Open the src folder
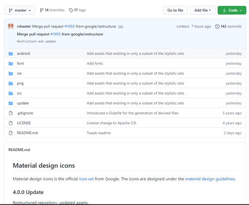 [x=19, y=93]
